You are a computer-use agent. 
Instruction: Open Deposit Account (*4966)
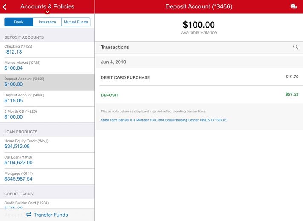[47, 98]
